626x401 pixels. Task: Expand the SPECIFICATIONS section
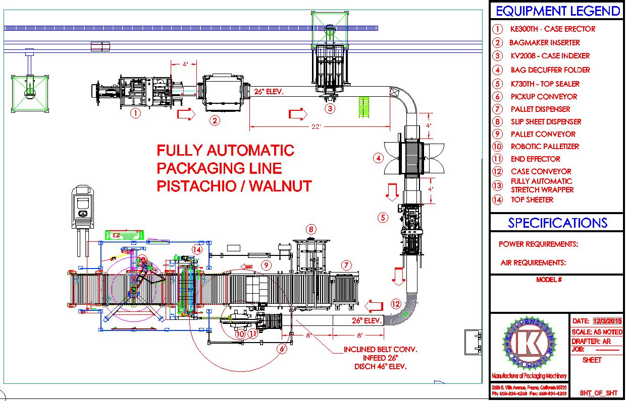(x=558, y=223)
